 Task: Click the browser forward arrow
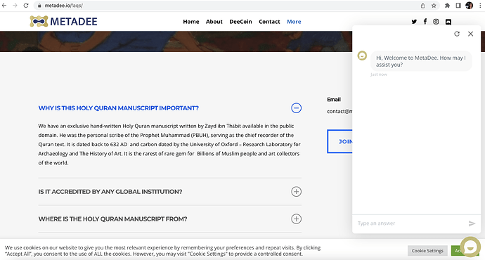[x=15, y=6]
